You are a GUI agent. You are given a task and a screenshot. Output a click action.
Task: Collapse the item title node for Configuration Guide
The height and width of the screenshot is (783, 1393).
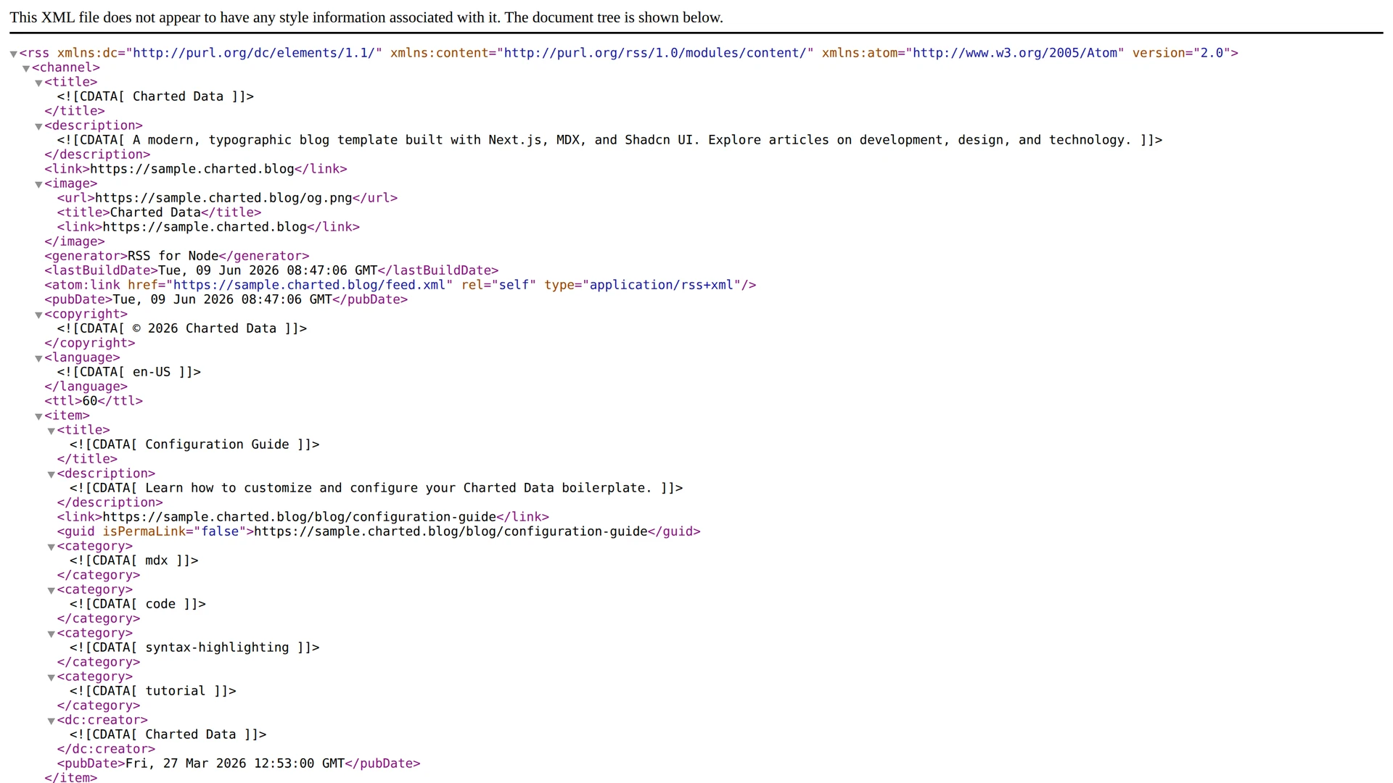tap(52, 431)
